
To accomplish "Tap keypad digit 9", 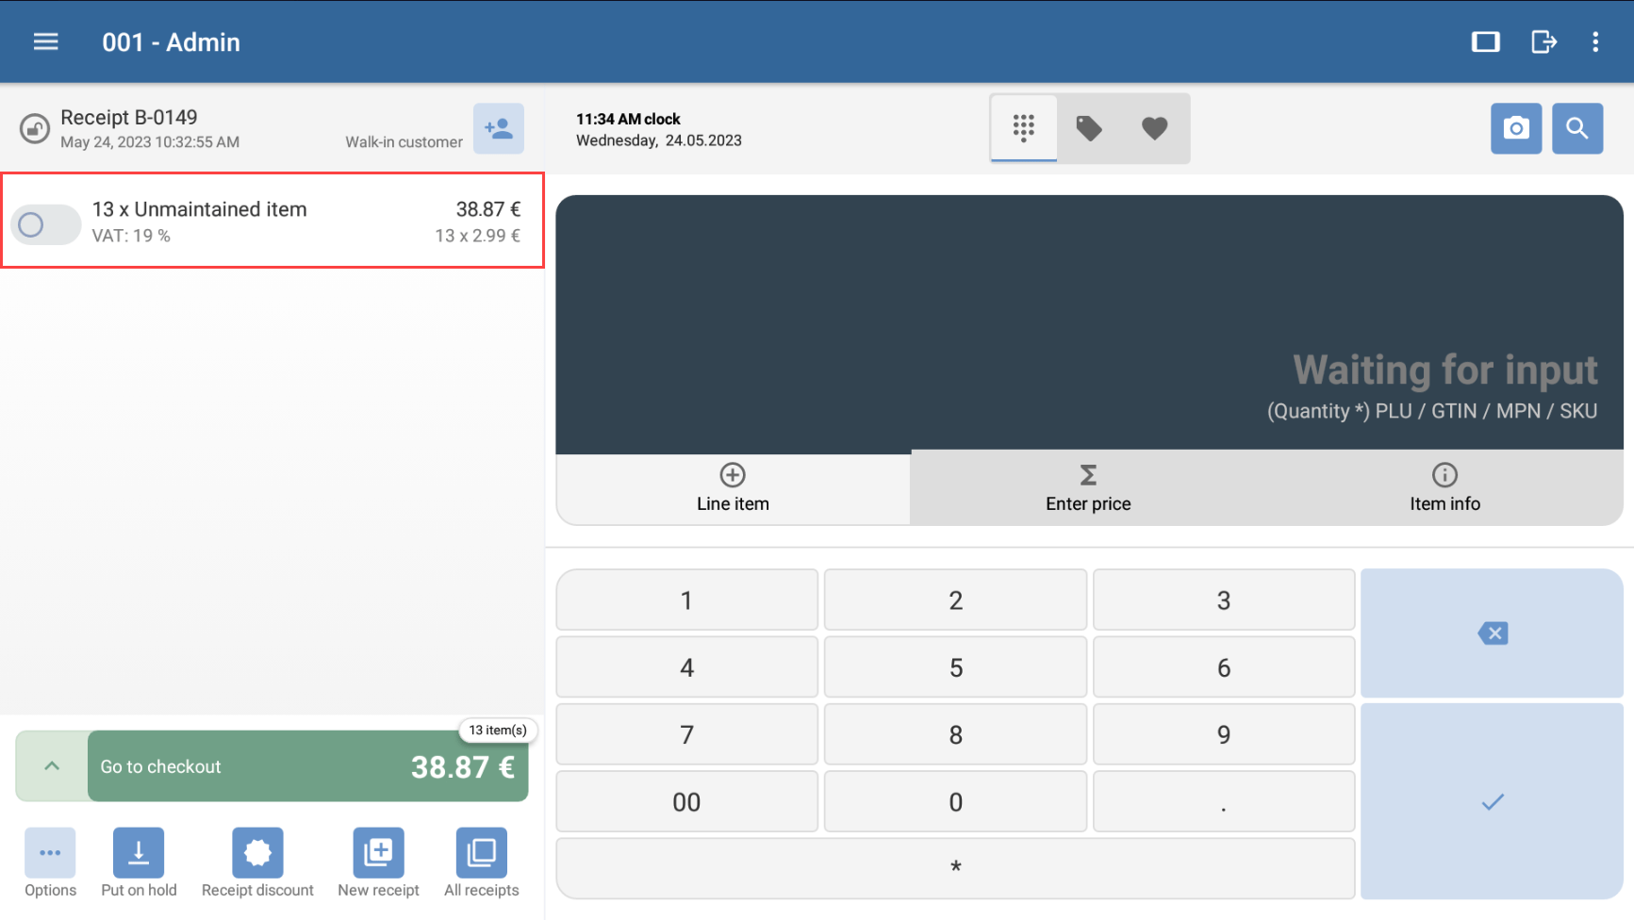I will click(x=1224, y=734).
